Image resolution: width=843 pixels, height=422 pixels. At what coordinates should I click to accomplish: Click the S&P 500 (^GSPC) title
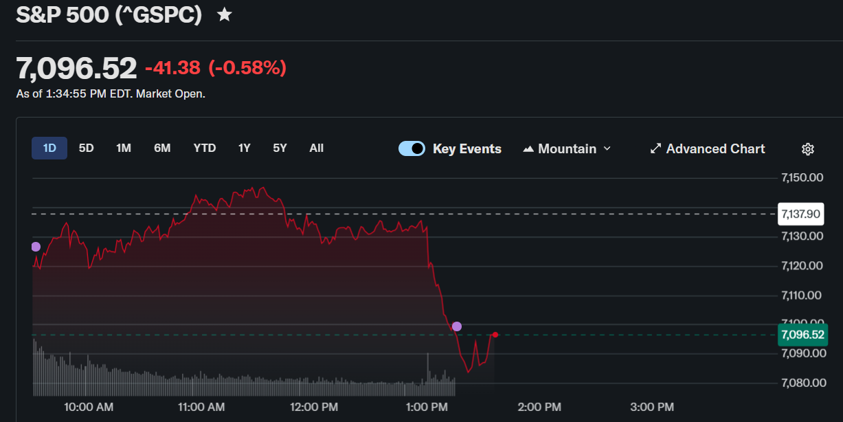click(x=109, y=14)
